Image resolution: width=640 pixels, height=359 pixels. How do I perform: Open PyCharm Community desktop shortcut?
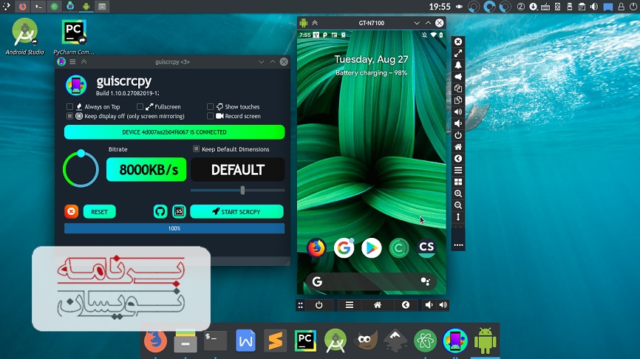74,37
